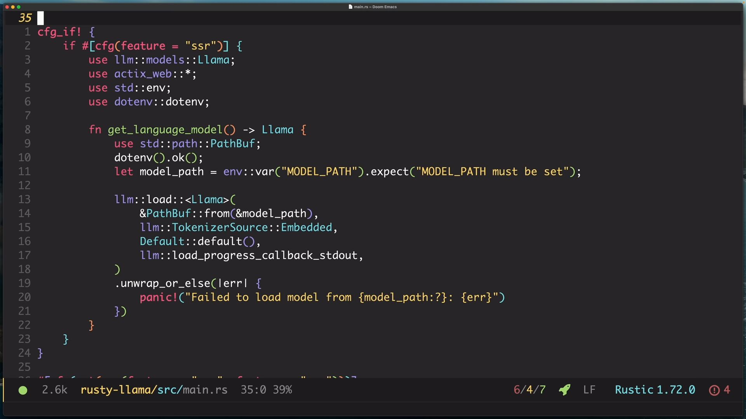Click the "MODEL_PATH must be set" string
Image resolution: width=746 pixels, height=419 pixels.
coord(492,171)
